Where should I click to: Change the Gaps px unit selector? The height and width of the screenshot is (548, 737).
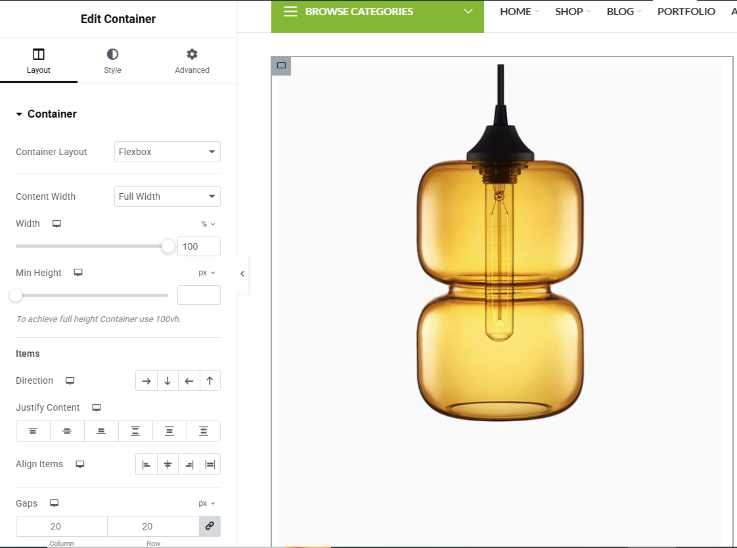click(x=206, y=503)
